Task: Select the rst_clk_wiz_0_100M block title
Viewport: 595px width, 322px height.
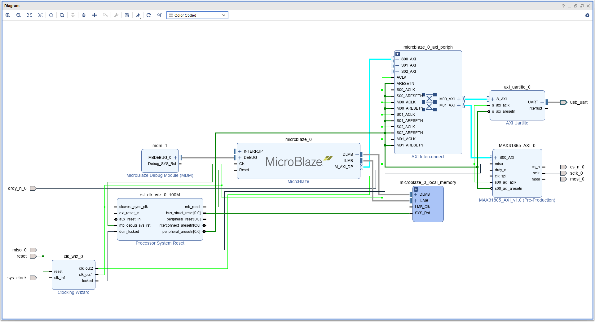Action: (x=160, y=195)
